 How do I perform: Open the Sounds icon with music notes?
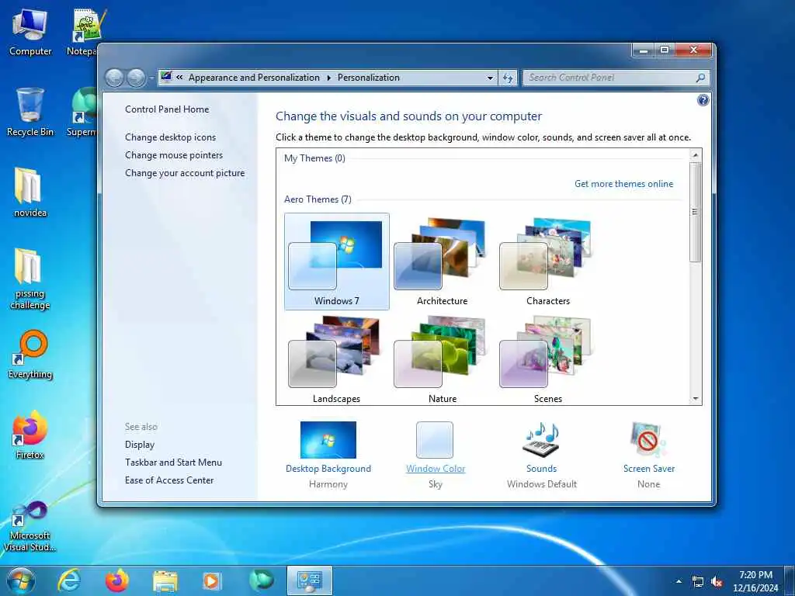[x=541, y=440]
